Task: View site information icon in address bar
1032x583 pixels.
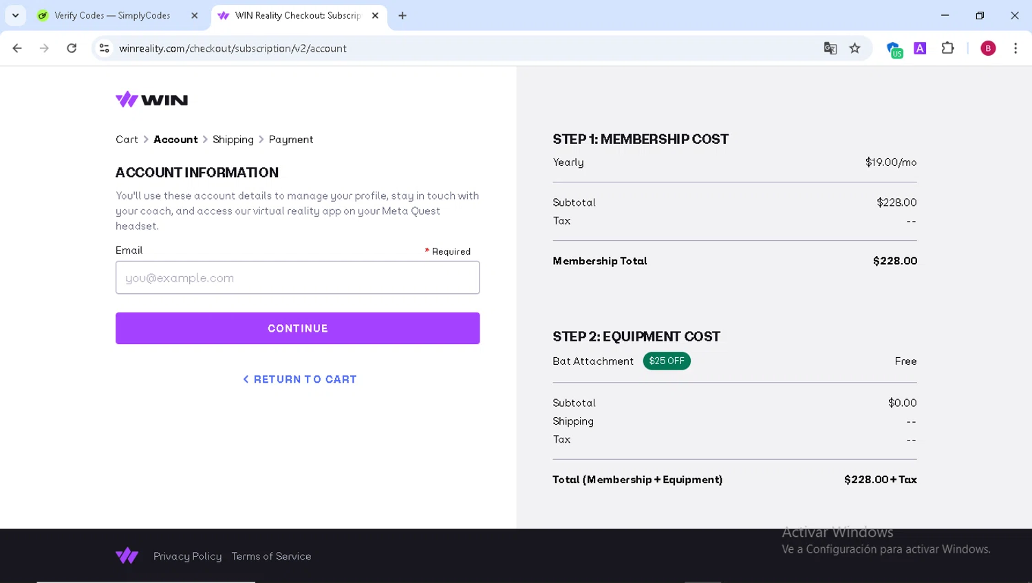Action: (x=105, y=48)
